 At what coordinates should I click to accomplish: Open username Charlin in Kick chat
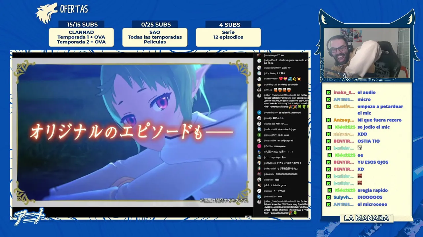(x=344, y=106)
